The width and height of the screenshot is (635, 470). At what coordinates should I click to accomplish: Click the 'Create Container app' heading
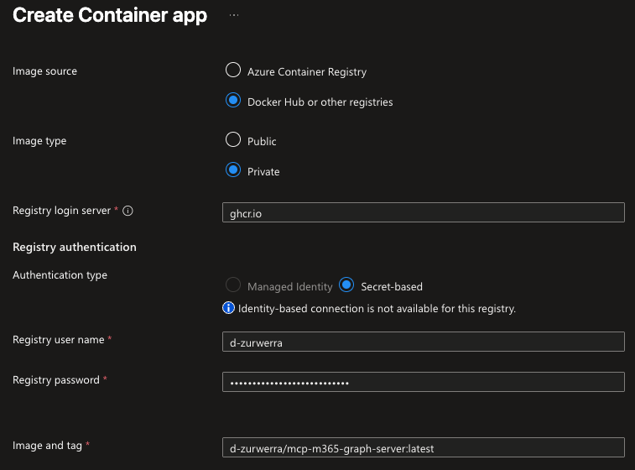(x=110, y=15)
